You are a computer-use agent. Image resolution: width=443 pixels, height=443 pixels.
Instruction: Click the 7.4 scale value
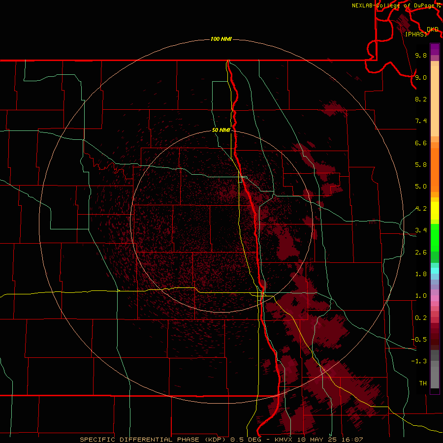pyautogui.click(x=421, y=121)
